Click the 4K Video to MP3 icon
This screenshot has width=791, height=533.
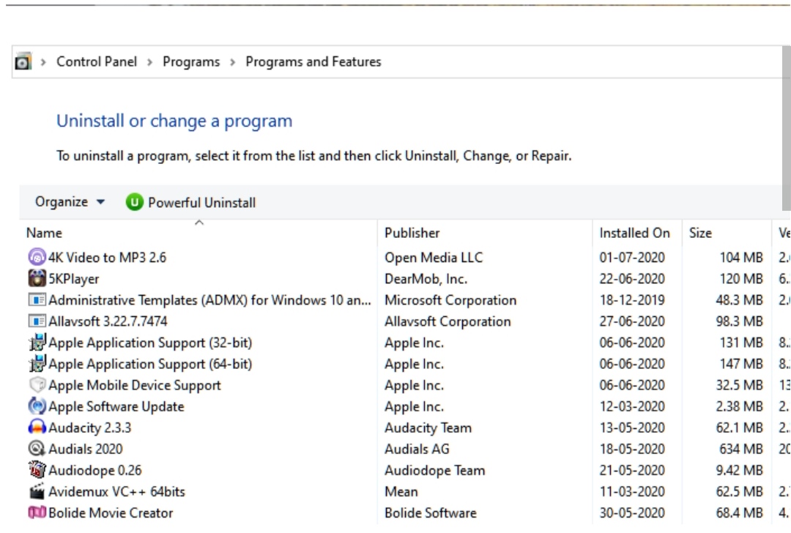pos(37,258)
